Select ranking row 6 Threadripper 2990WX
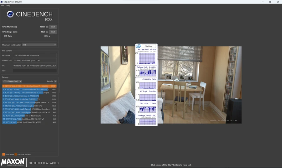Viewport: 282px width, 168px height. pyautogui.click(x=29, y=102)
